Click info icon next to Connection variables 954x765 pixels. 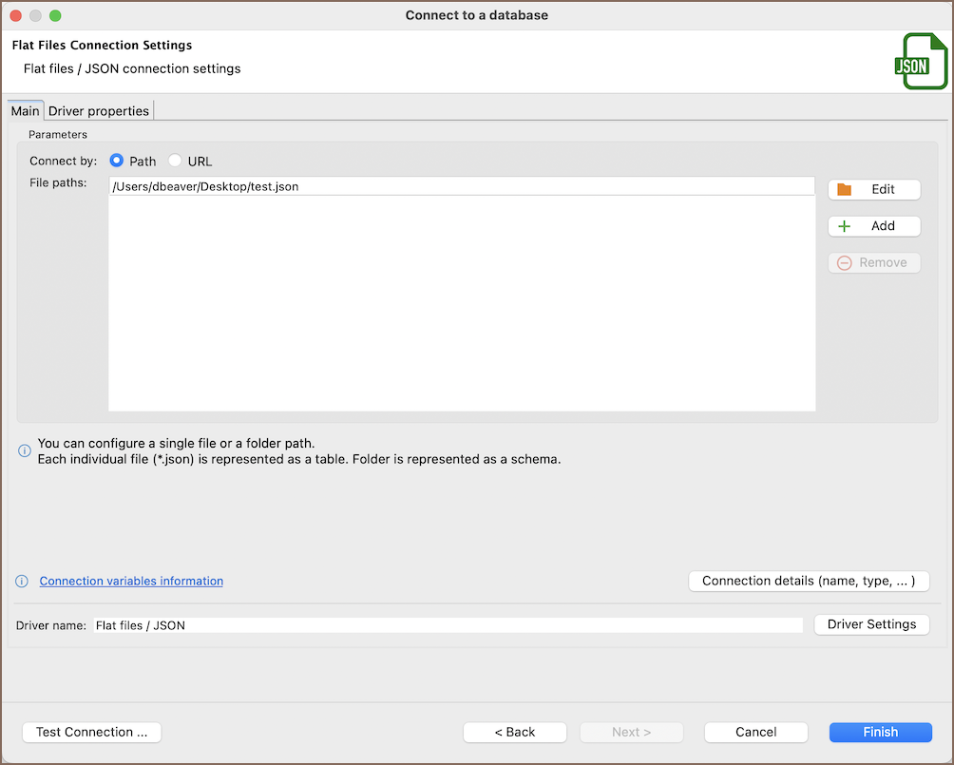click(22, 582)
